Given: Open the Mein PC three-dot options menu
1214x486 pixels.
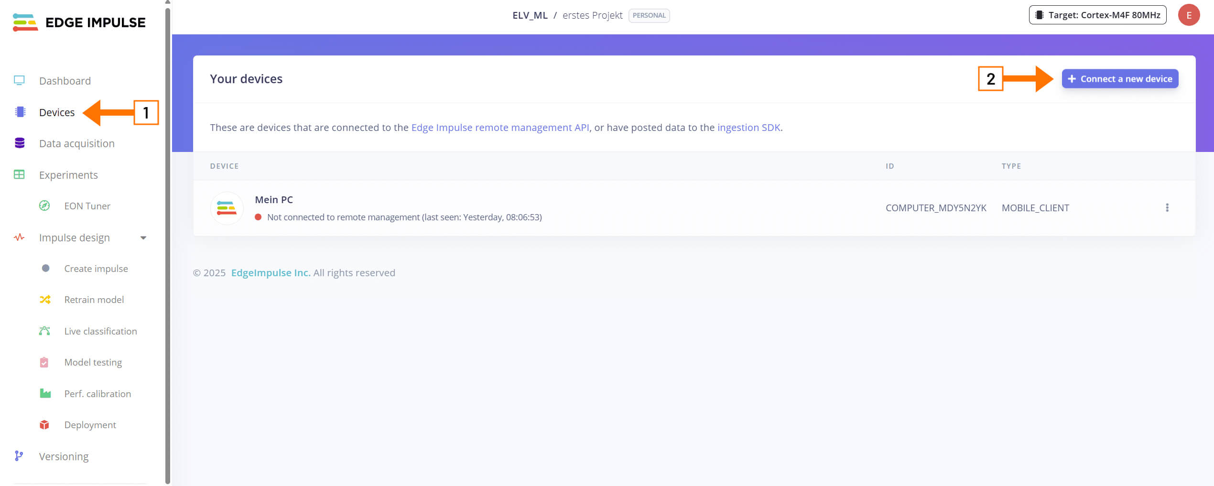Looking at the screenshot, I should coord(1167,207).
